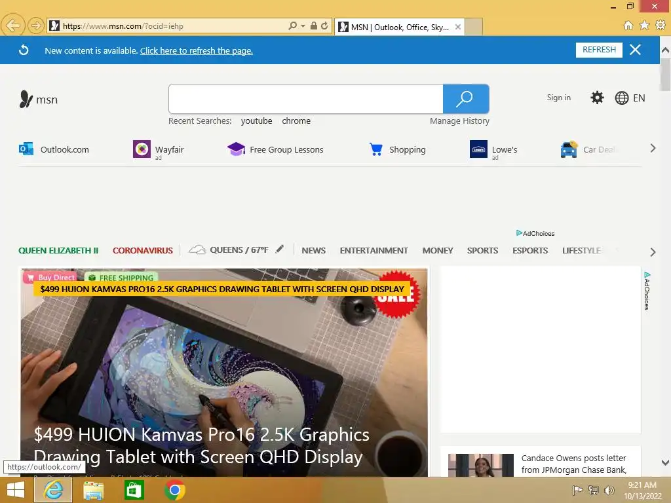Click Internet Explorer taskbar icon
The image size is (671, 503).
coord(53,490)
